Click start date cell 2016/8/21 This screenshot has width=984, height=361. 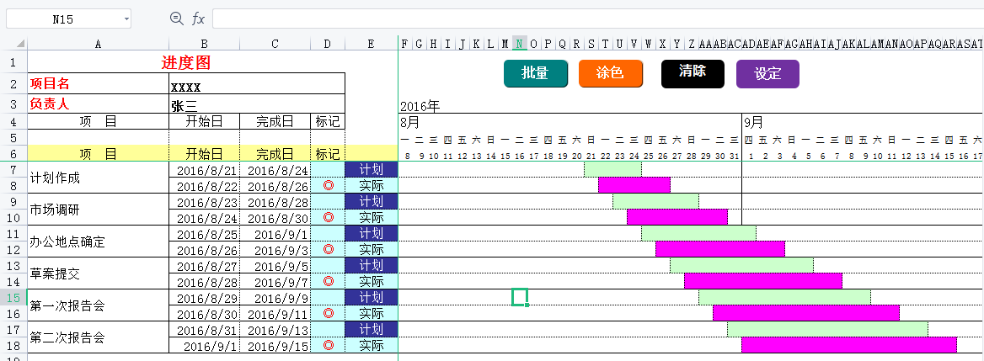205,169
